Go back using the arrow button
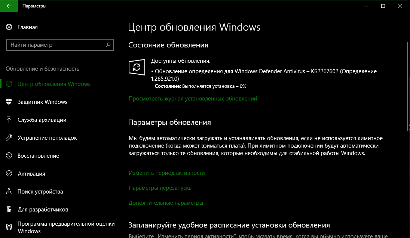This screenshot has width=410, height=238. 9,6
